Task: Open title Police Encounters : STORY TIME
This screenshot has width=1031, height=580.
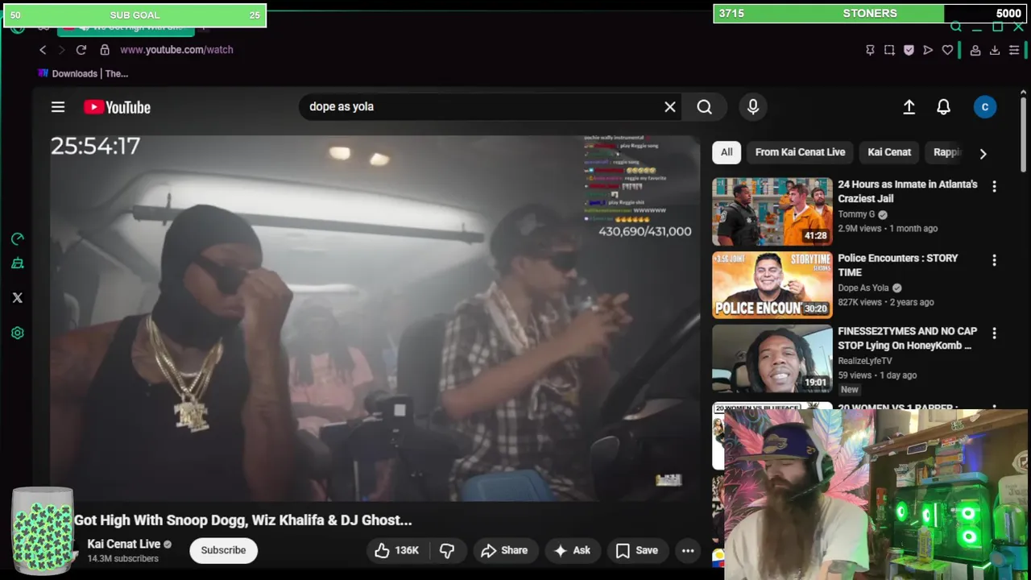Action: pos(897,265)
